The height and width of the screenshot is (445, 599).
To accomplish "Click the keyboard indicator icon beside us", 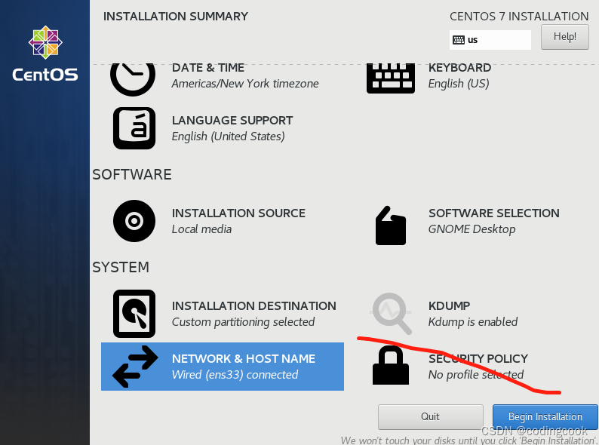I will [x=459, y=40].
